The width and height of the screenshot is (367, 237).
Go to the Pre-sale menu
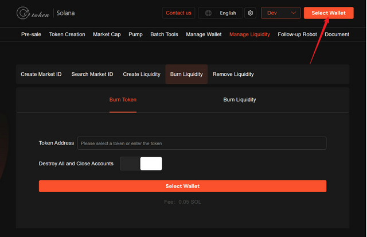point(31,34)
